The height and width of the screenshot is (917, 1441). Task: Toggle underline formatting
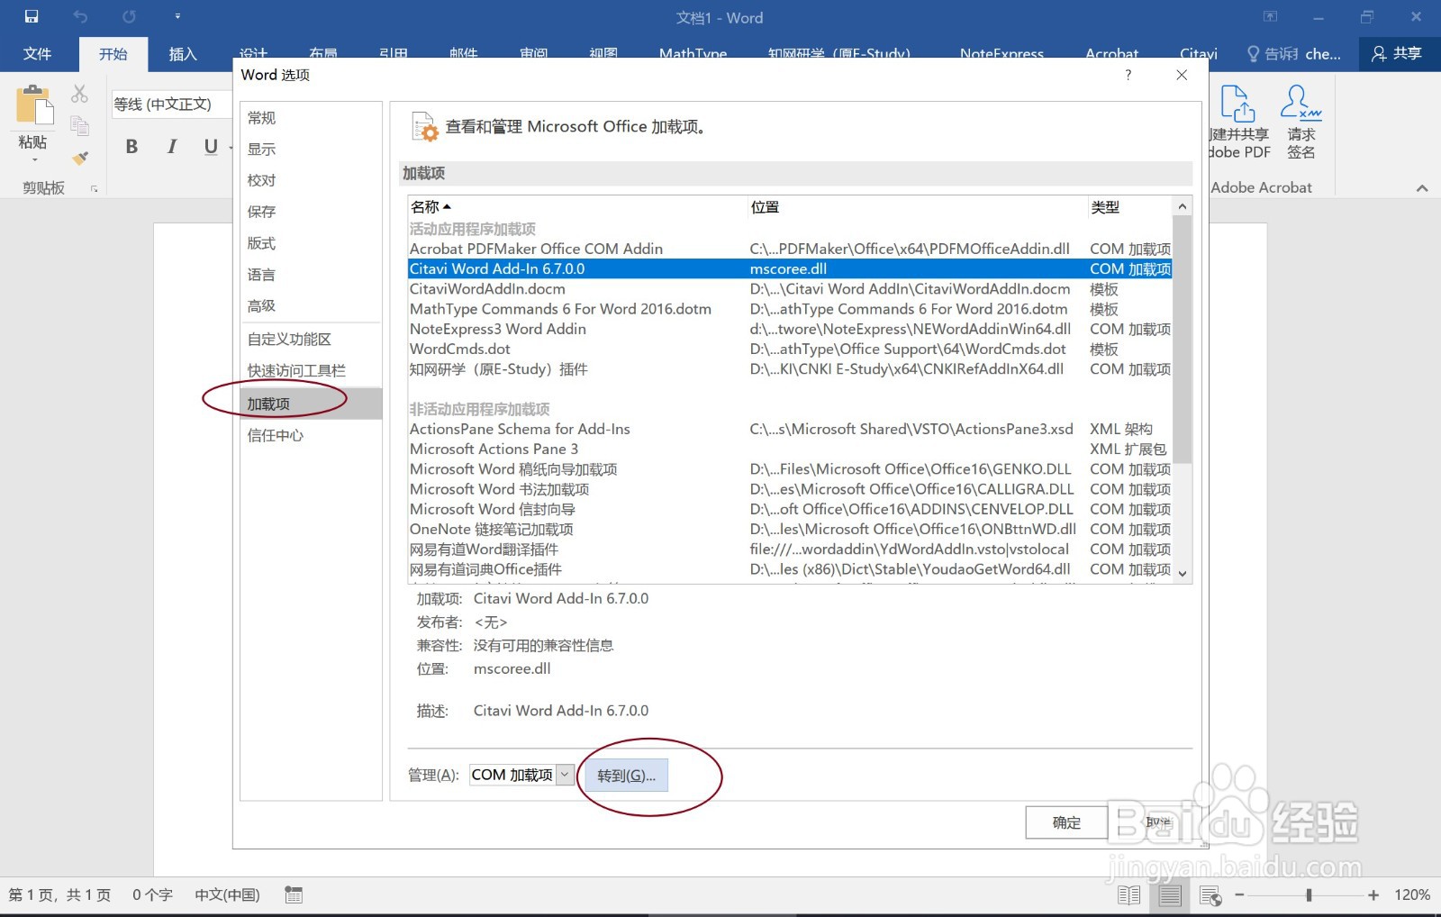coord(208,146)
